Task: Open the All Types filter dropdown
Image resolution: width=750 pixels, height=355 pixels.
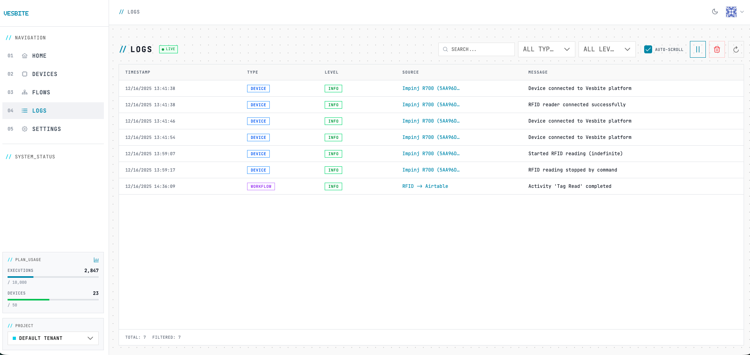Action: (x=547, y=49)
